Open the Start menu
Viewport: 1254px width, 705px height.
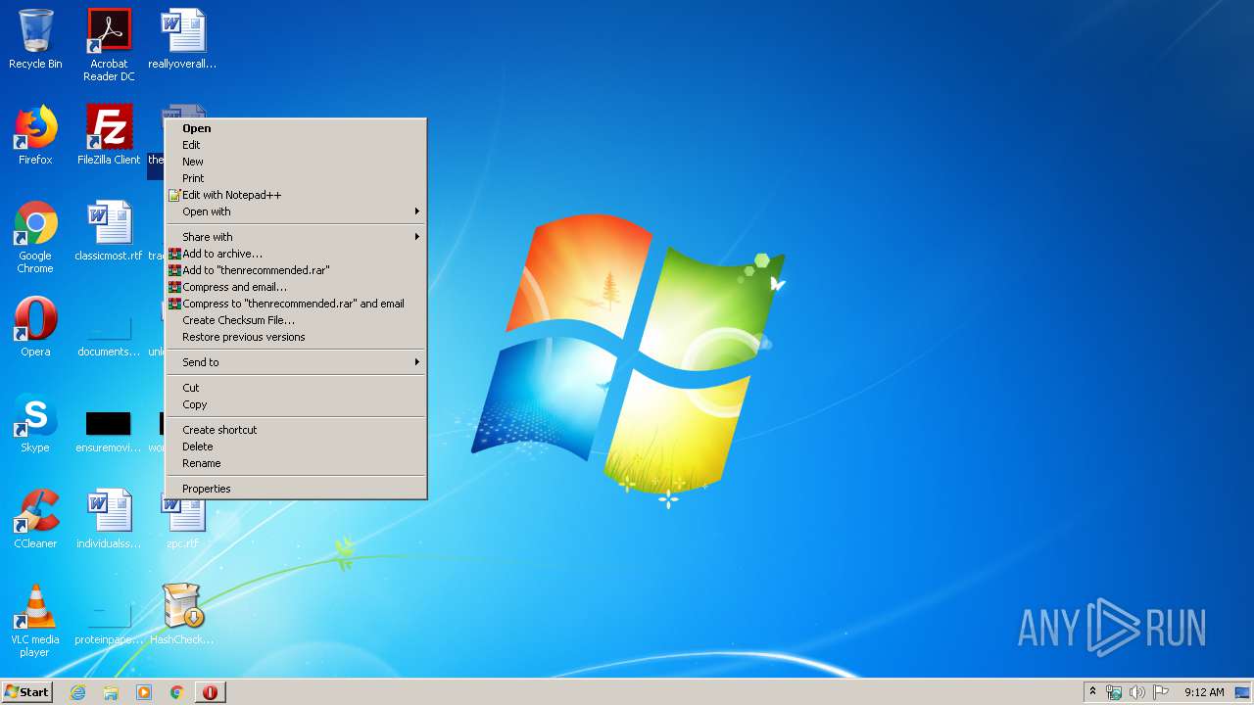tap(27, 692)
